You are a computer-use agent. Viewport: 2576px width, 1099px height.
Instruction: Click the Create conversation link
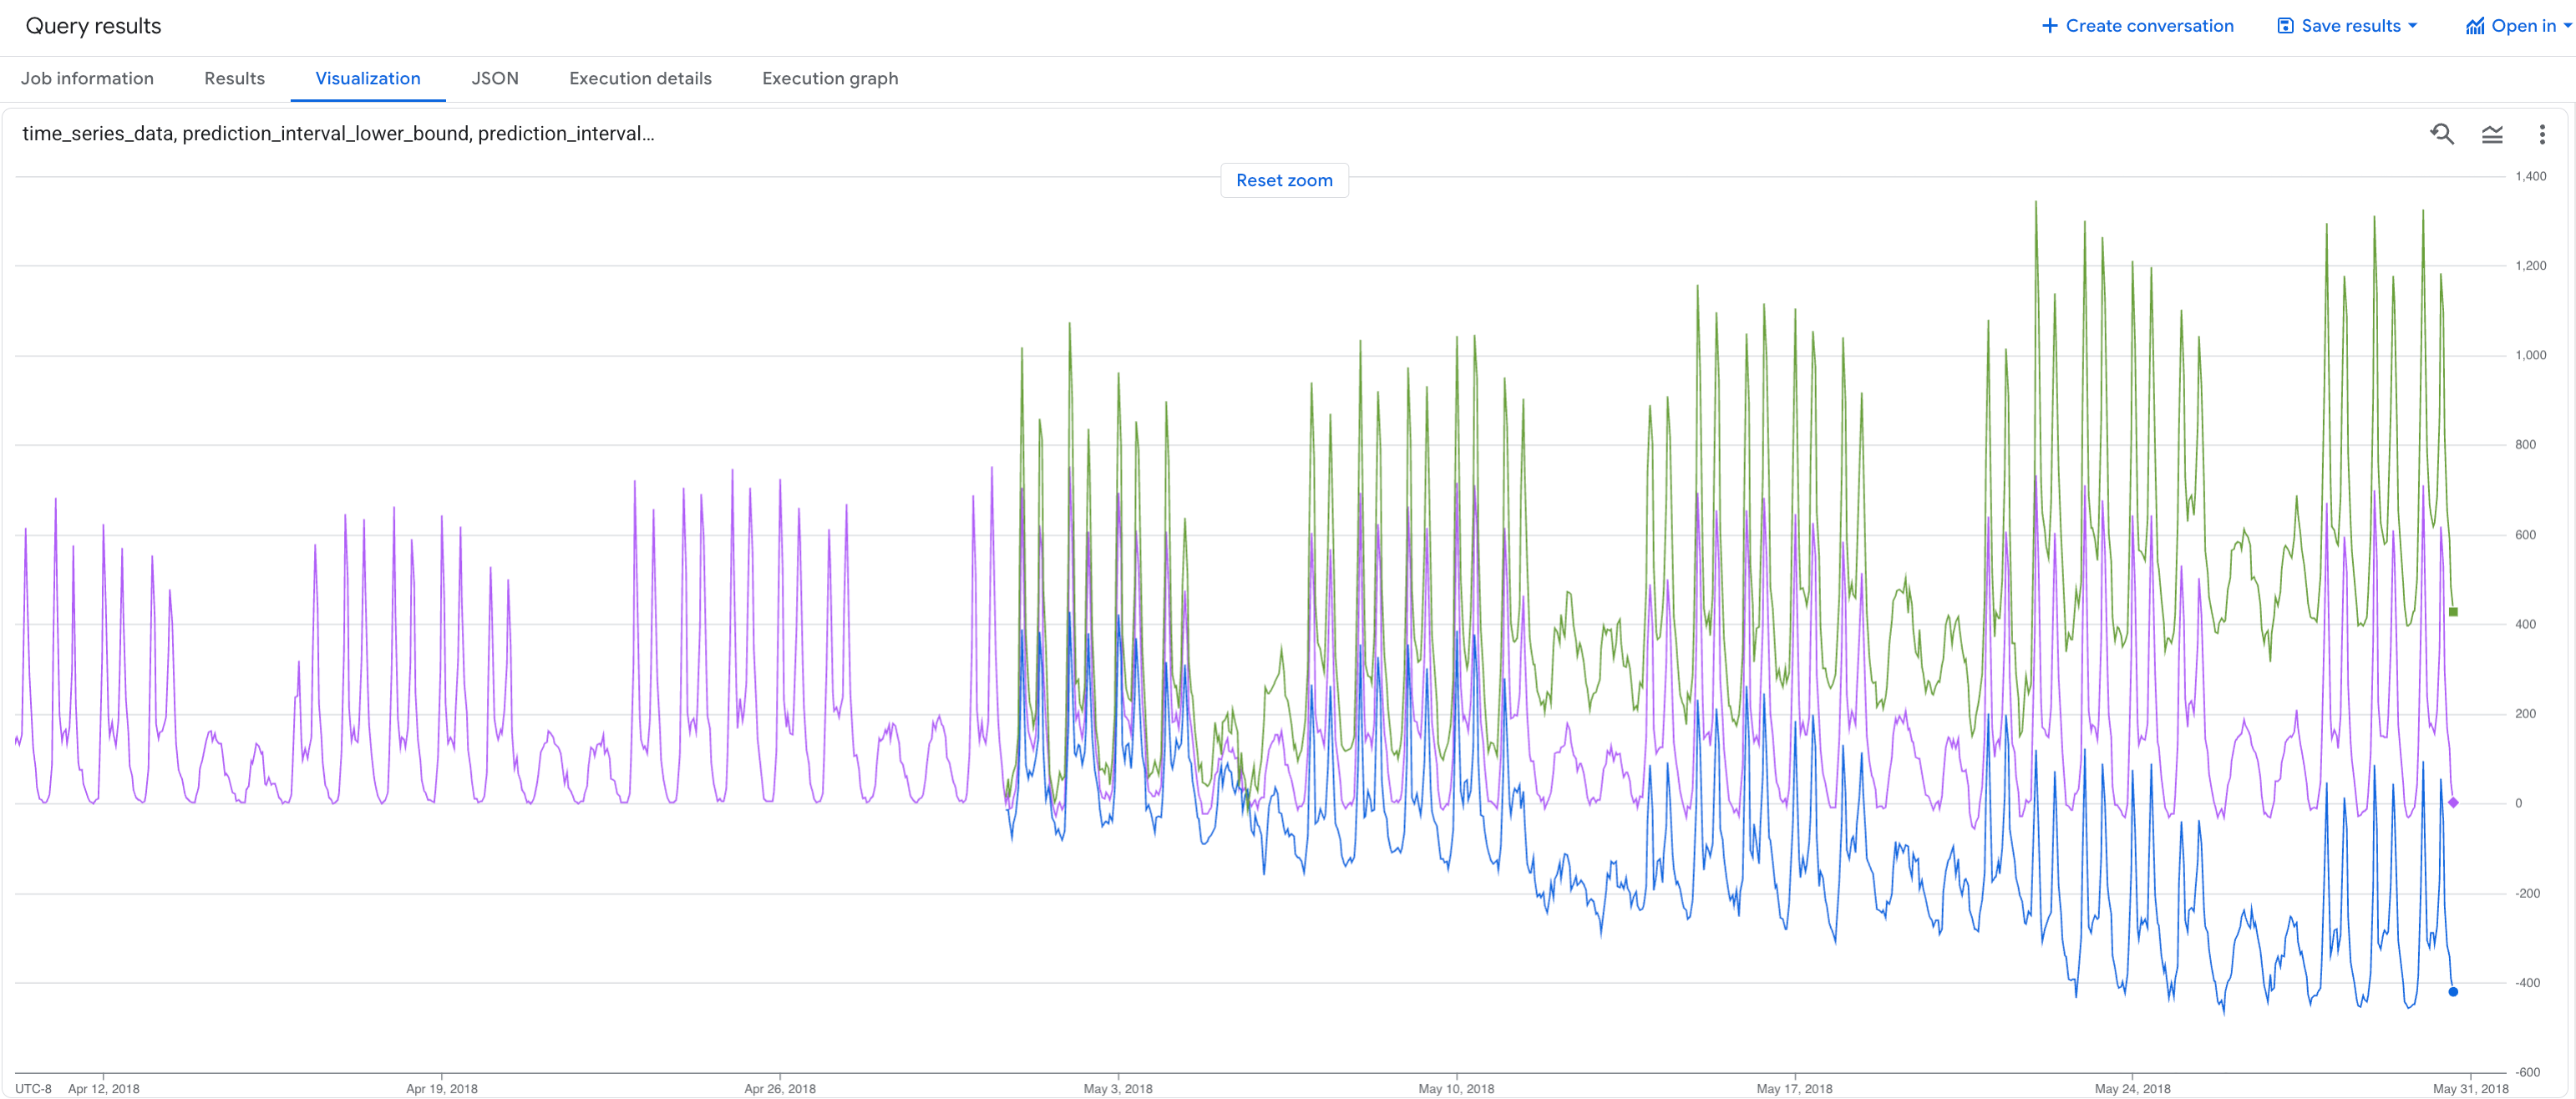(x=2150, y=25)
